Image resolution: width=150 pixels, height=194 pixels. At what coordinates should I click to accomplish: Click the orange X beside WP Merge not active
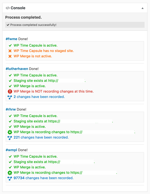point(10,56)
